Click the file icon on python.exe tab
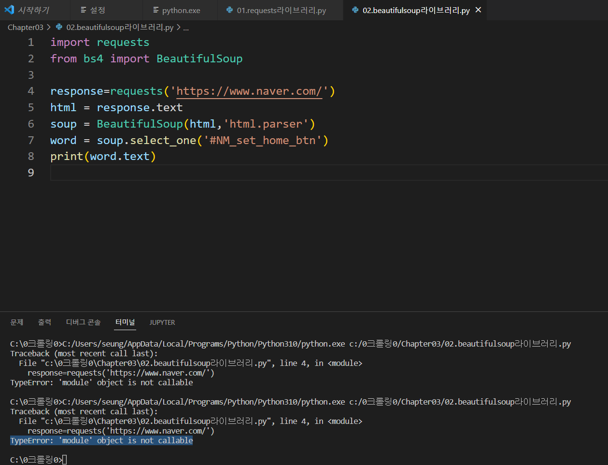 point(156,10)
